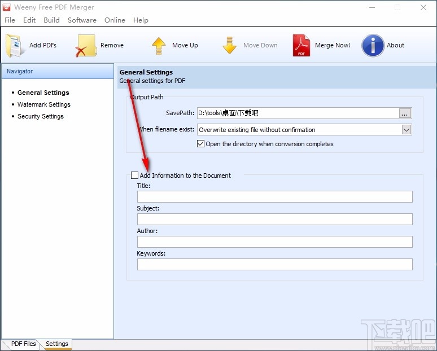
Task: Open the Help menu
Action: click(141, 20)
